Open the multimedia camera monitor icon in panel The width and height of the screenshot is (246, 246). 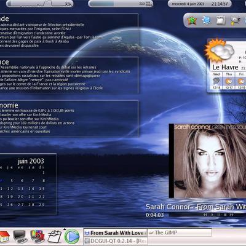38,236
